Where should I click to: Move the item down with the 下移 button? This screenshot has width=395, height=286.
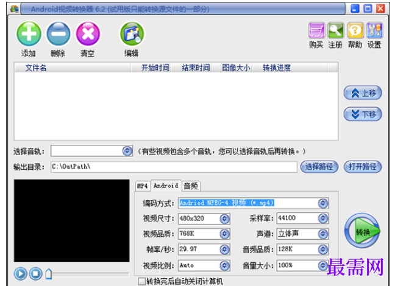363,114
